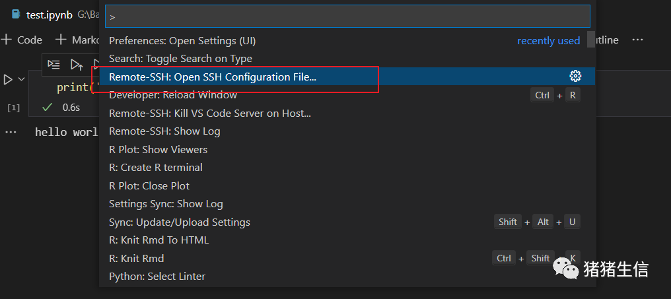Select Search: Toggle Search on Type
Image resolution: width=671 pixels, height=299 pixels.
click(x=347, y=59)
